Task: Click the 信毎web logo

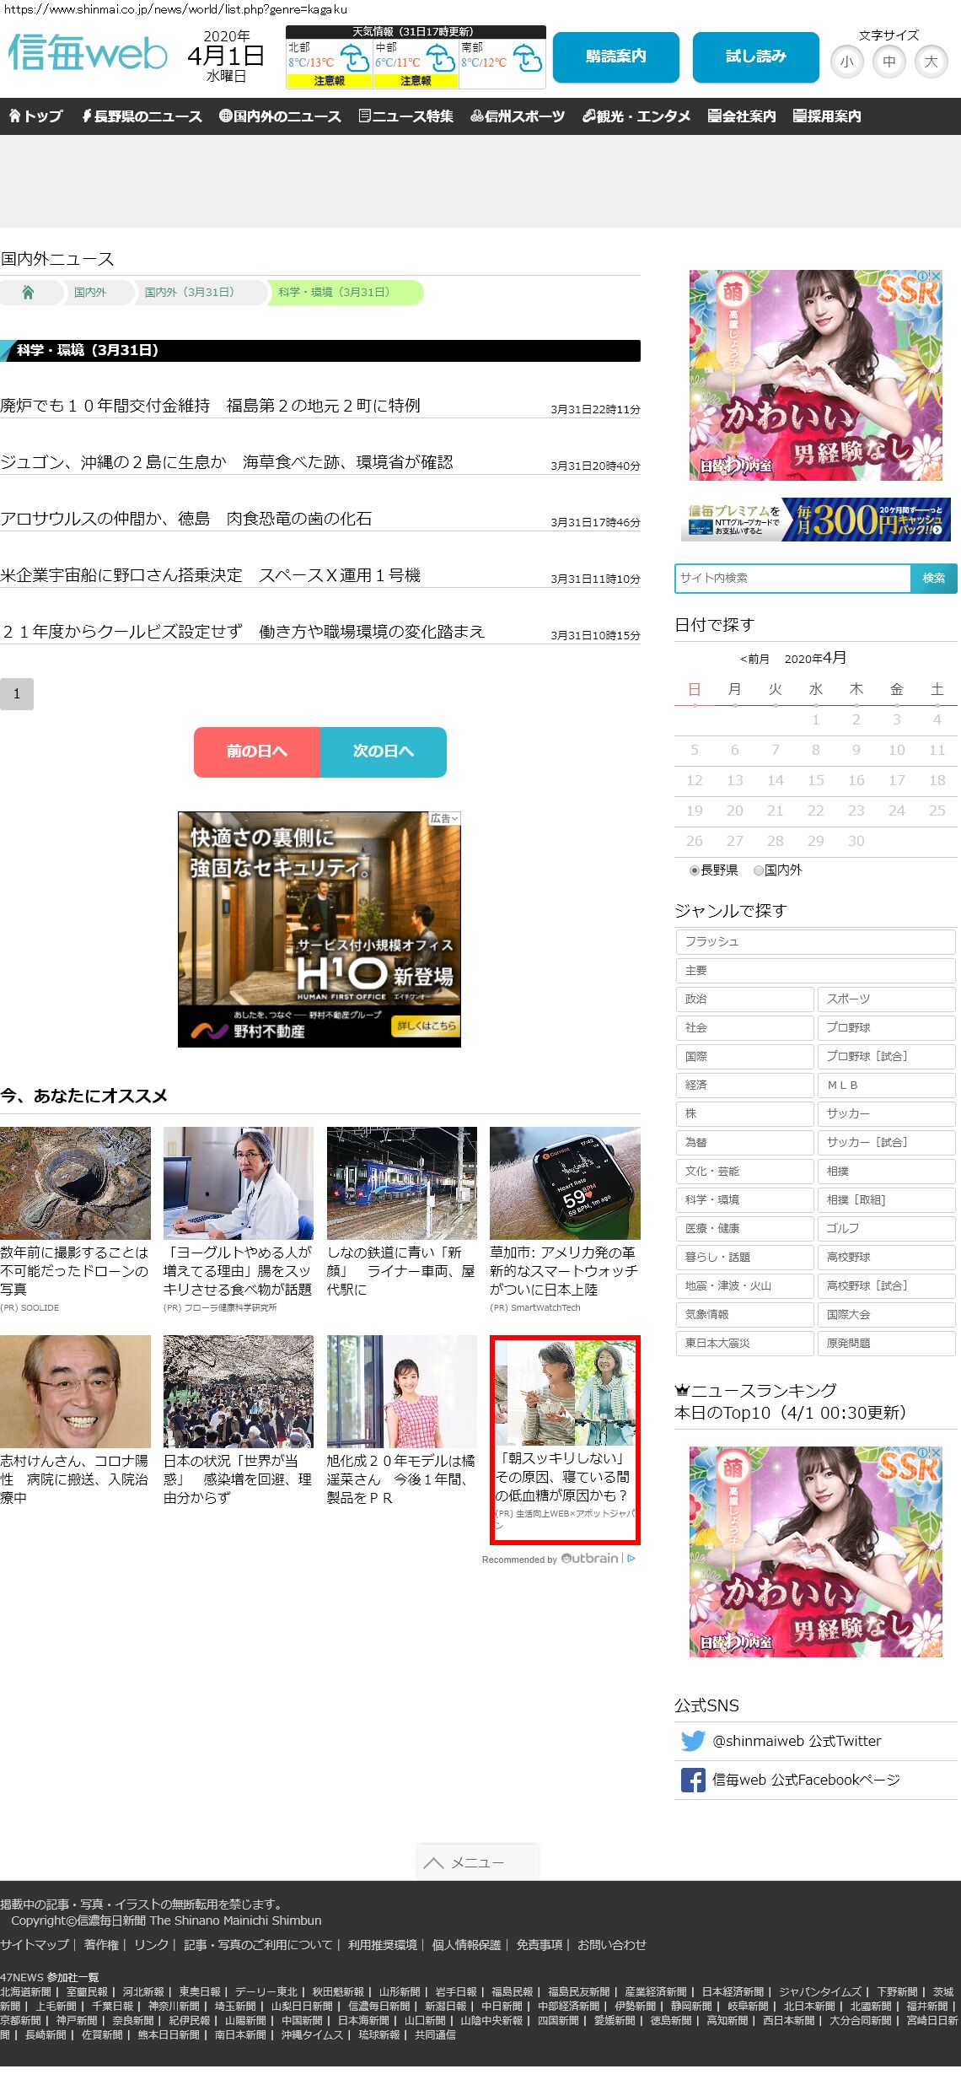Action: (x=88, y=54)
